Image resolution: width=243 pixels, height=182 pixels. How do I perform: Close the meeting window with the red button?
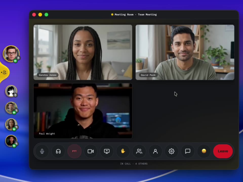(x=34, y=15)
